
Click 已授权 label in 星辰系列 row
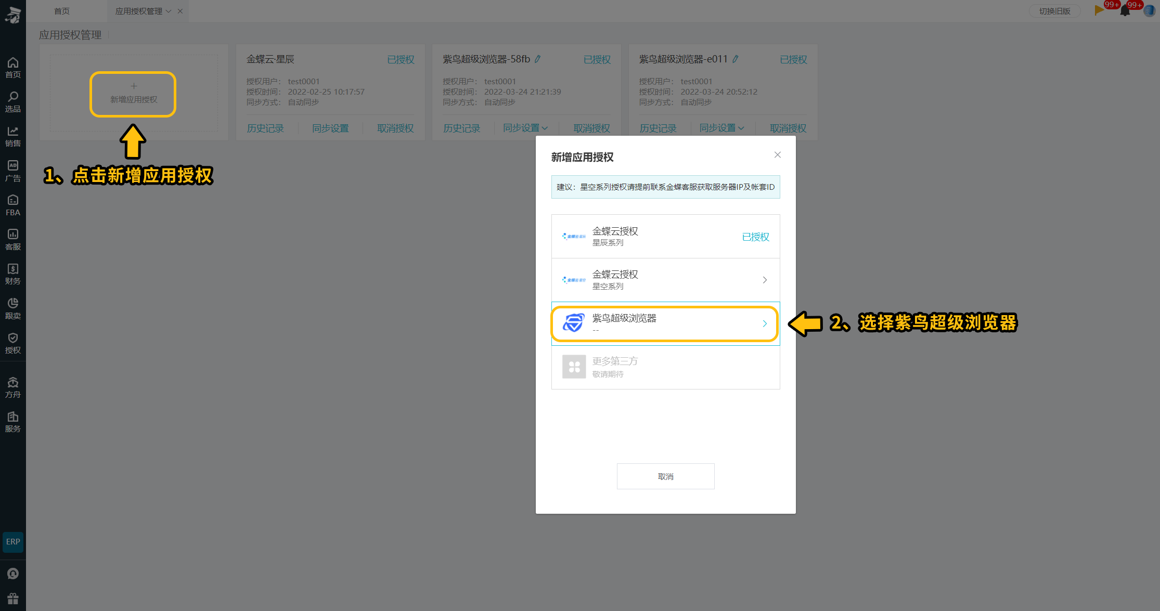click(755, 237)
